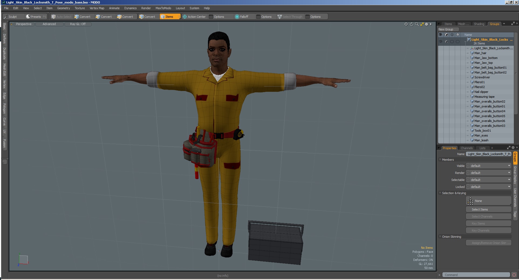This screenshot has width=519, height=280.
Task: Collapse the Onion Skinning section
Action: click(x=440, y=237)
